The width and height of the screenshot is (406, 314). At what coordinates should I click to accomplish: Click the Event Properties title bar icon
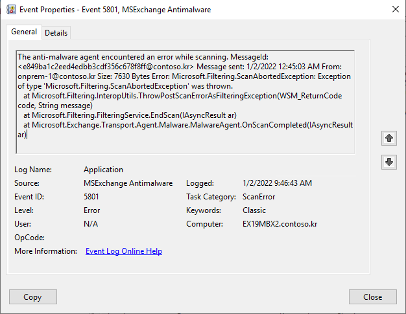pyautogui.click(x=11, y=10)
